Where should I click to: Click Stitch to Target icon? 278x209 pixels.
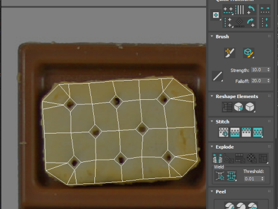[x=224, y=132]
